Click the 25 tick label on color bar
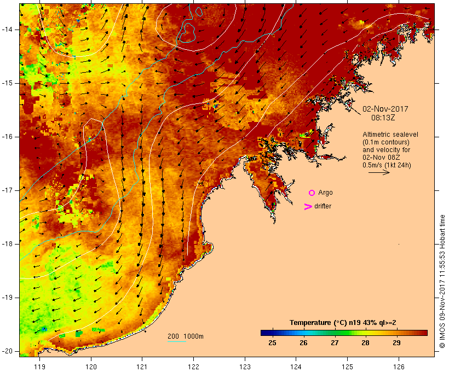449x372 pixels. click(272, 343)
